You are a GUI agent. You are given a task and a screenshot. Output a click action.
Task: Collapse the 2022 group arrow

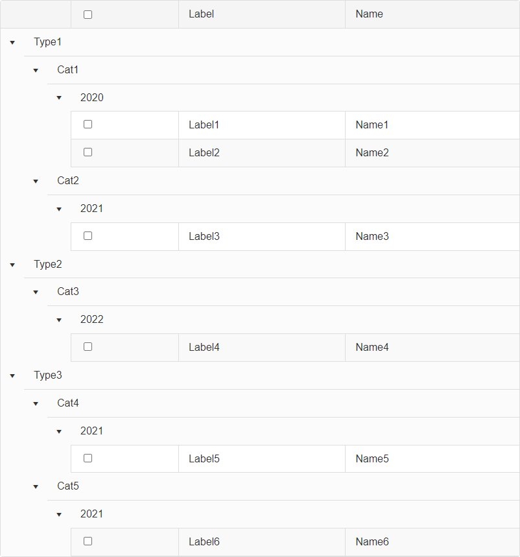[x=59, y=320]
